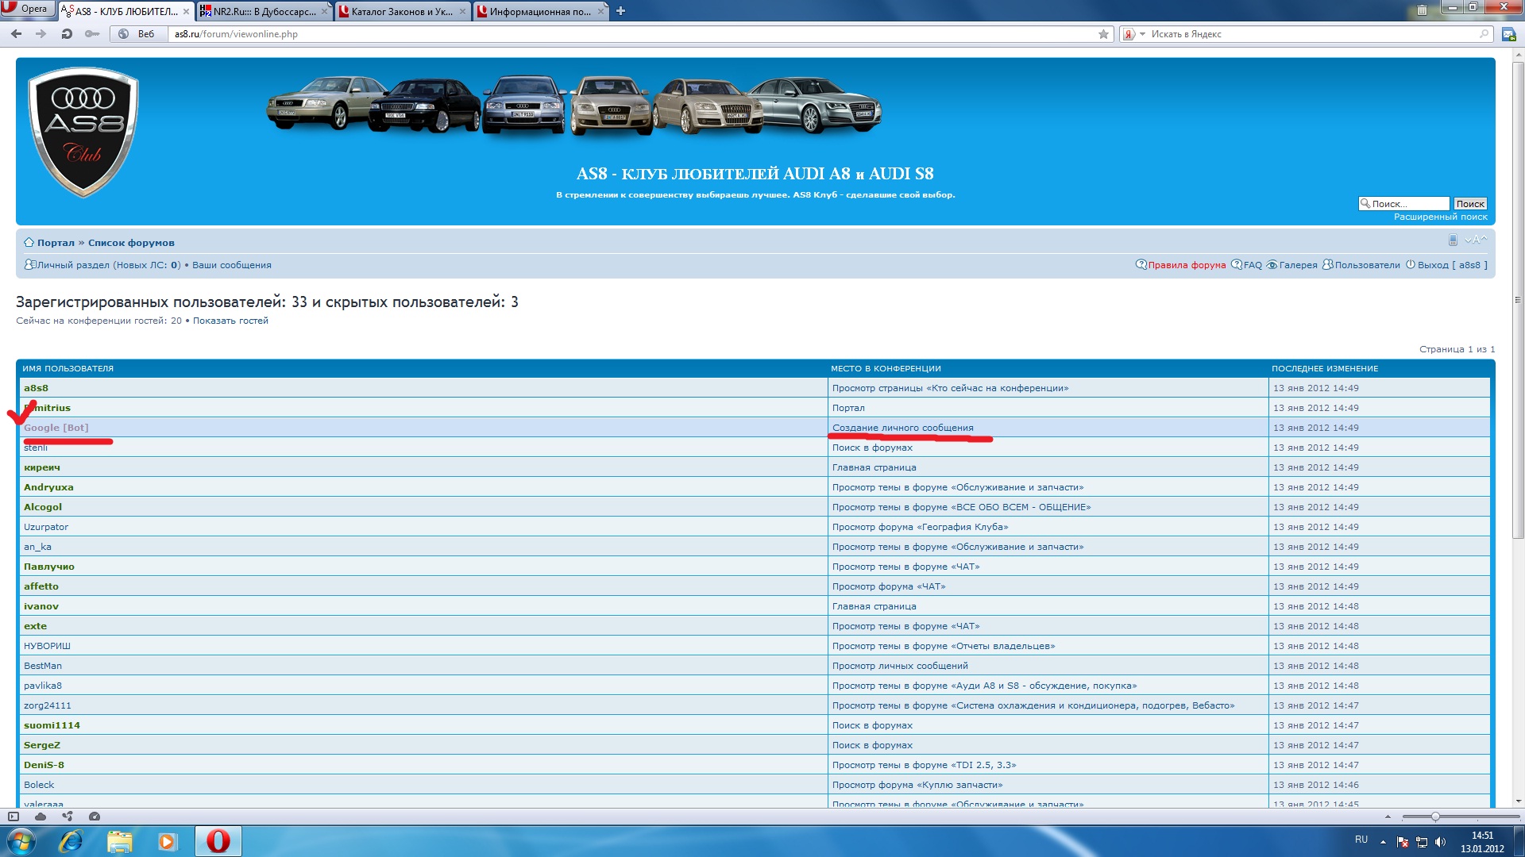Toggle font size change icon

click(x=1476, y=240)
